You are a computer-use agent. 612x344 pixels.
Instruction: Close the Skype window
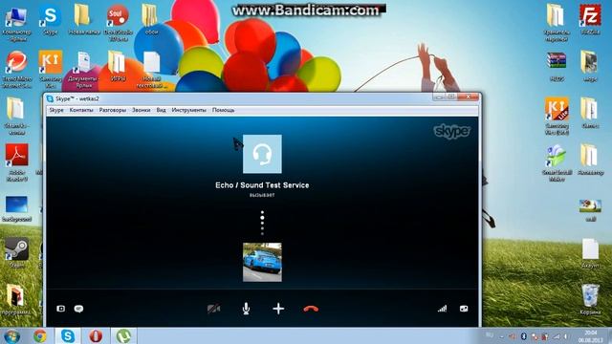[x=468, y=97]
